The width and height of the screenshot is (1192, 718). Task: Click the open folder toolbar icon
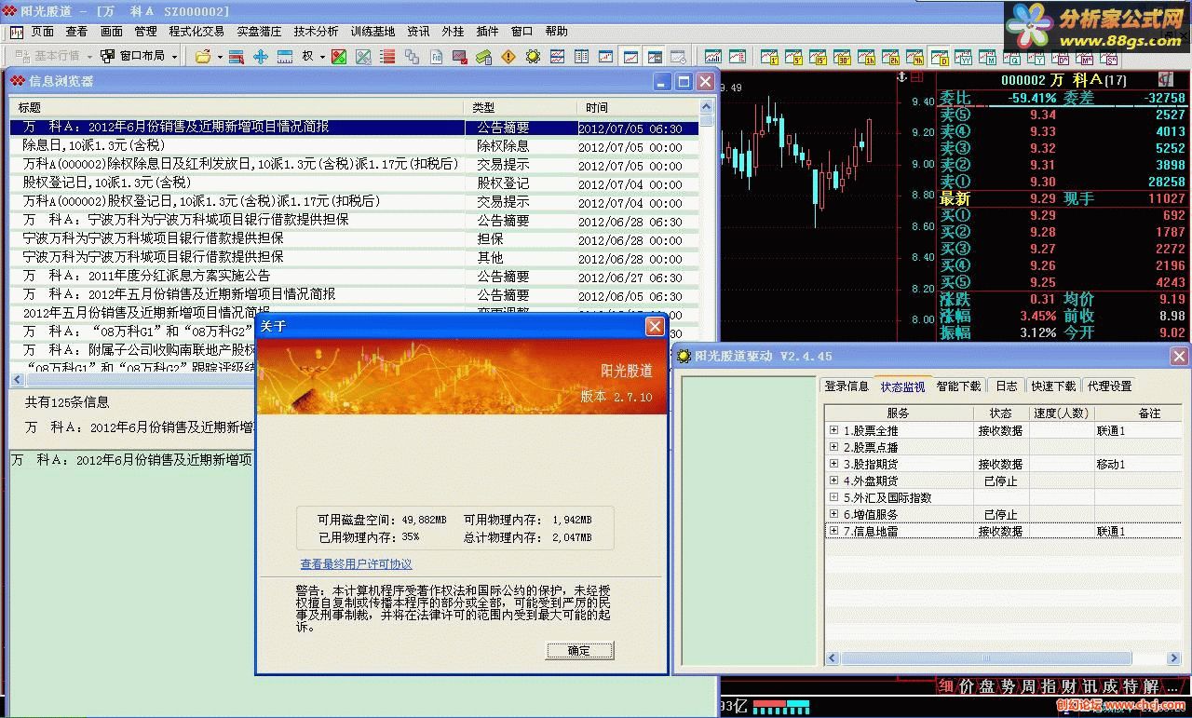click(x=202, y=57)
